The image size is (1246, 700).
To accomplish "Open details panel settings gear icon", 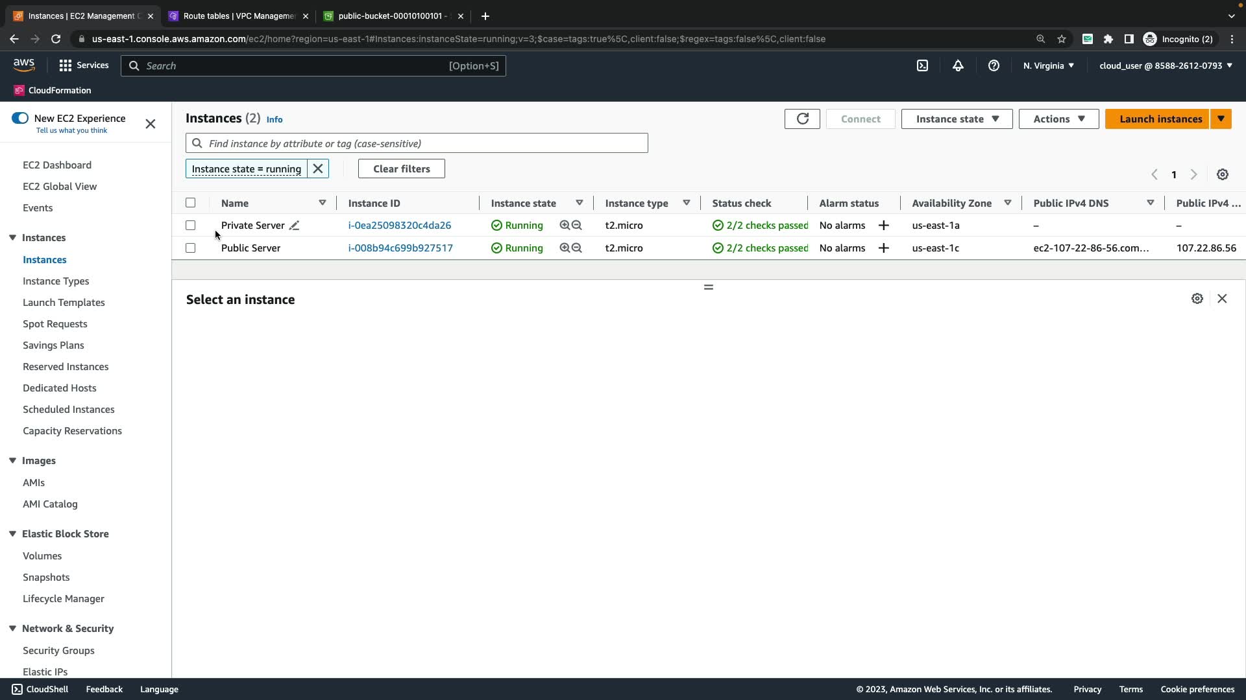I will 1197,299.
